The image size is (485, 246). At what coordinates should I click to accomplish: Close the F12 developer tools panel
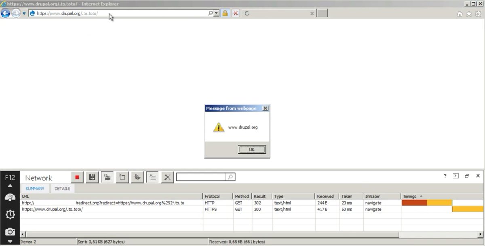[478, 176]
